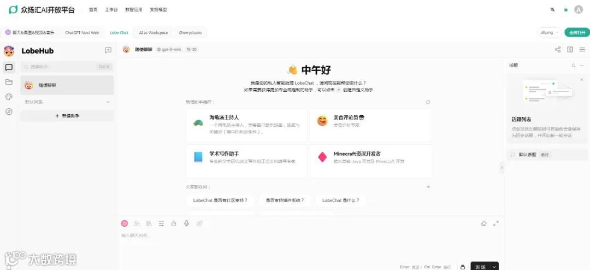The width and height of the screenshot is (590, 270).
Task: Open the files folder sidebar icon
Action: pos(9,82)
